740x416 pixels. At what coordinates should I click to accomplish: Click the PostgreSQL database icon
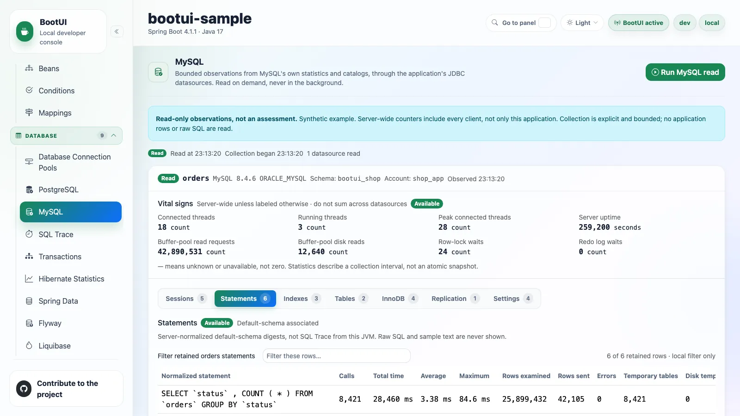29,190
